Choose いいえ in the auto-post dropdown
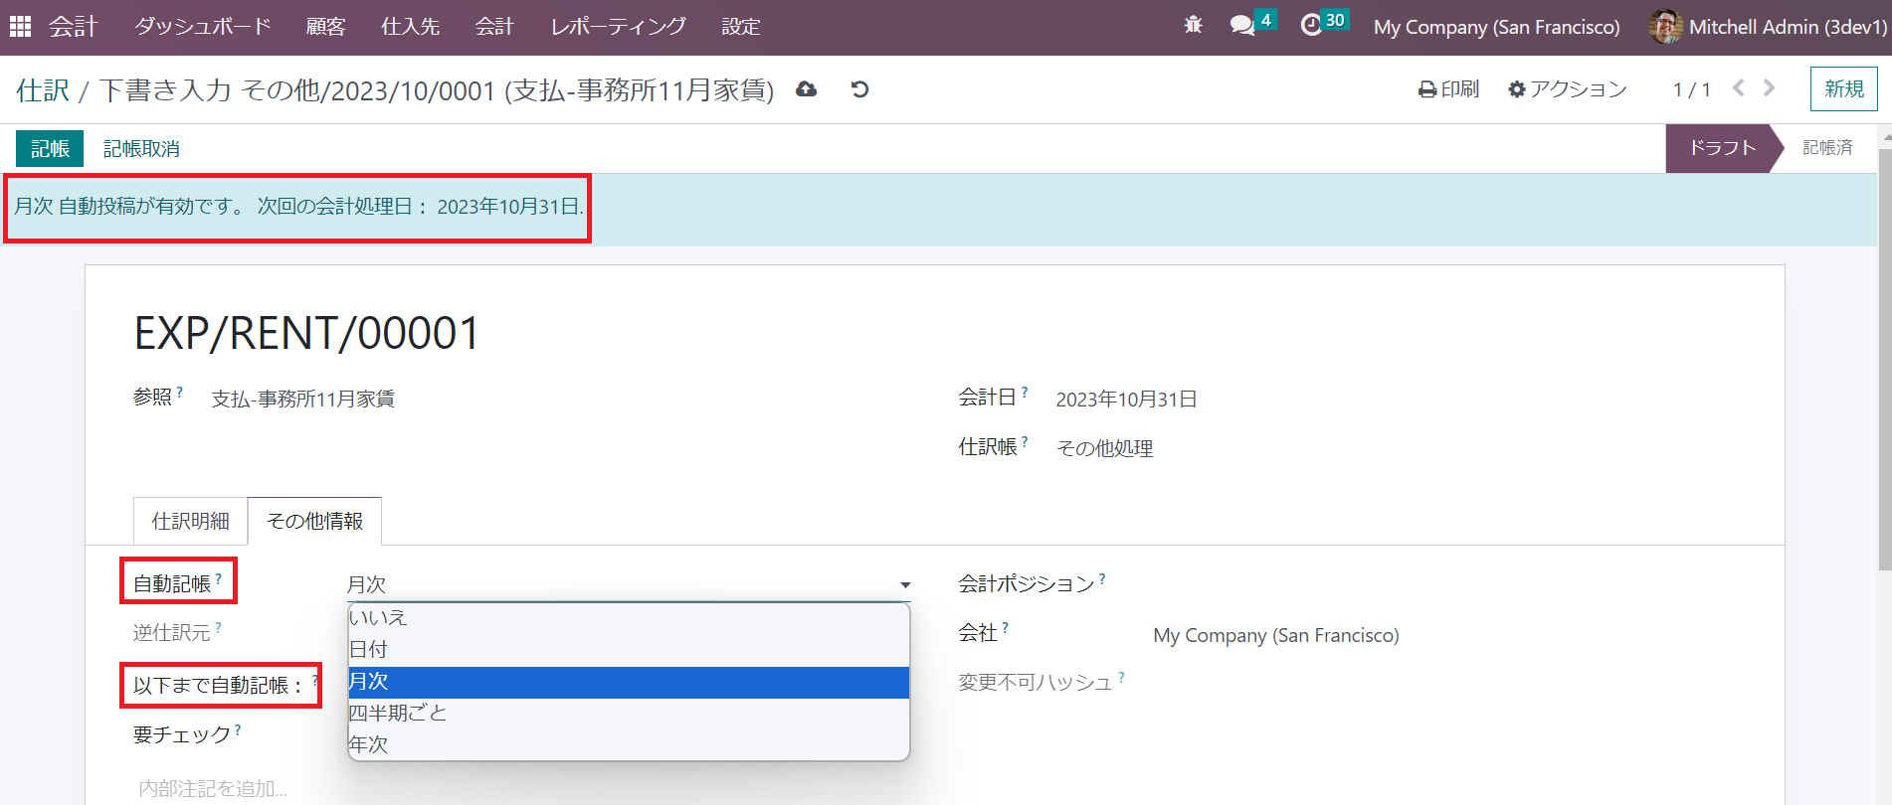Image resolution: width=1892 pixels, height=805 pixels. pos(378,617)
